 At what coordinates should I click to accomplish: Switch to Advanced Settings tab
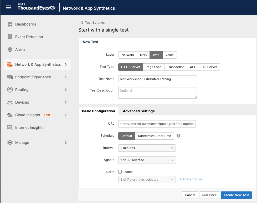tap(139, 111)
